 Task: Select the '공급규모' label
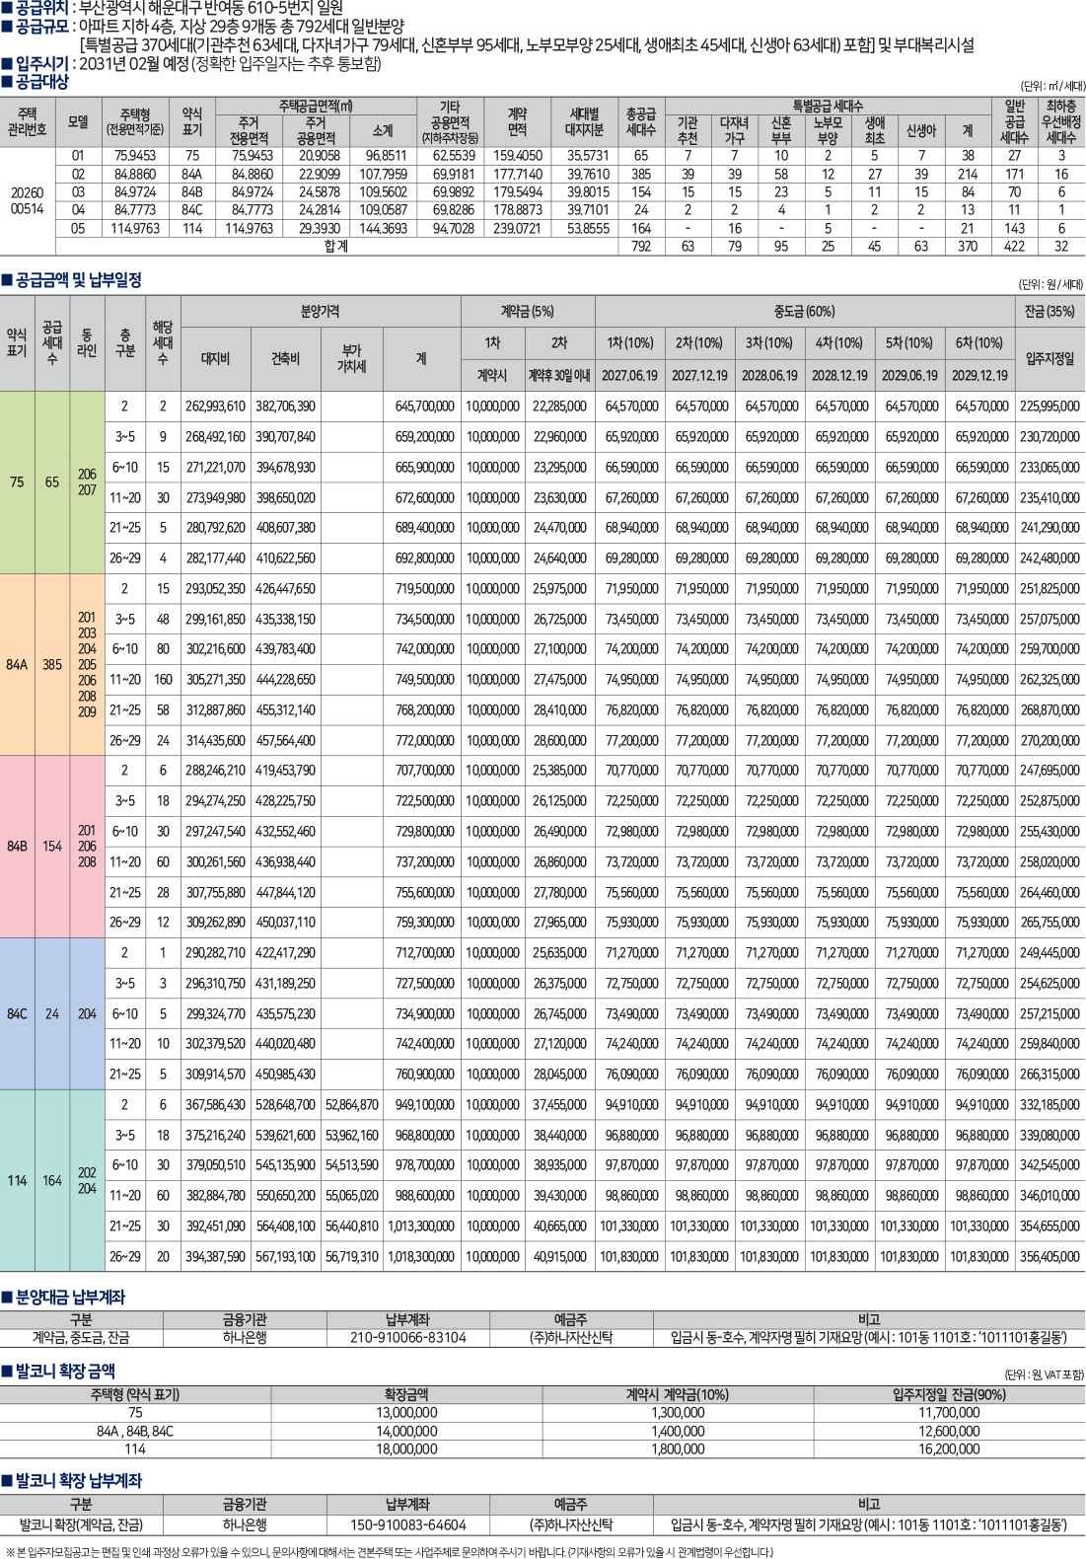coord(42,26)
